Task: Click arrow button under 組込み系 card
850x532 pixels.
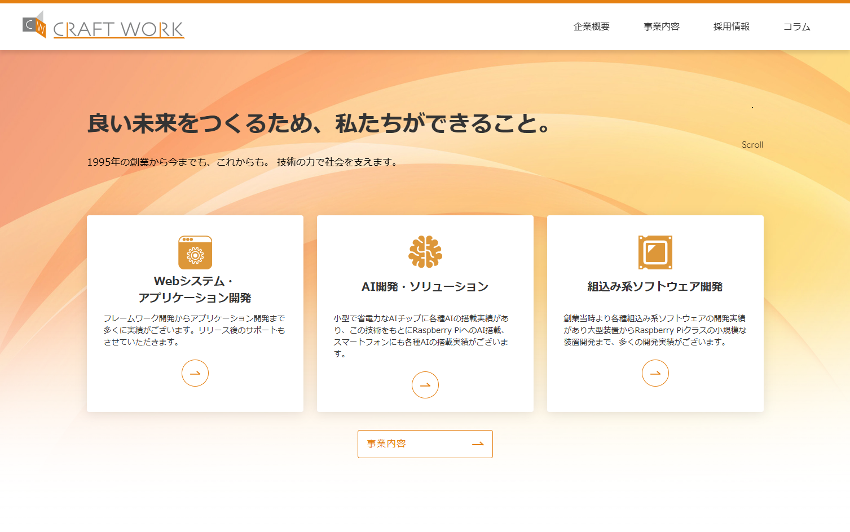Action: [x=655, y=373]
